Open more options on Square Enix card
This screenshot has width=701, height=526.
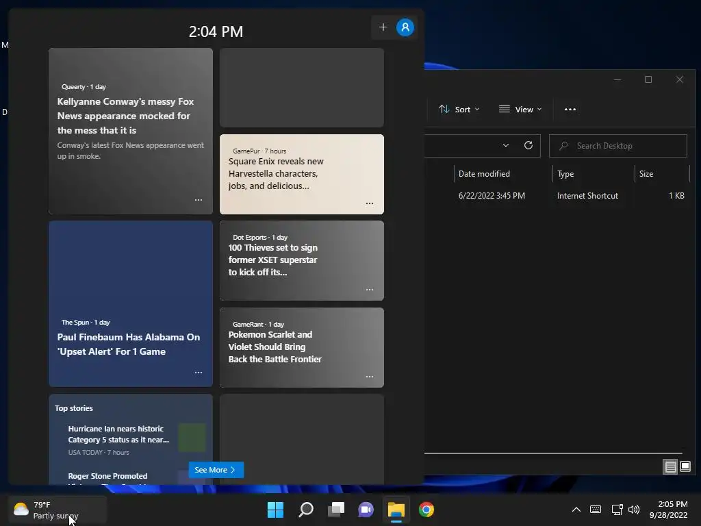tap(369, 203)
